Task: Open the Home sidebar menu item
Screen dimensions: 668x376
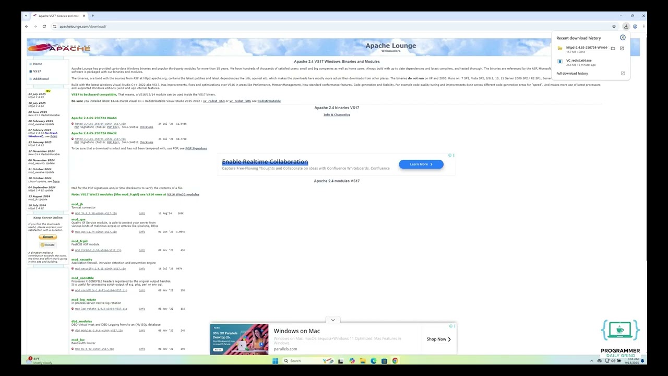Action: [x=38, y=64]
